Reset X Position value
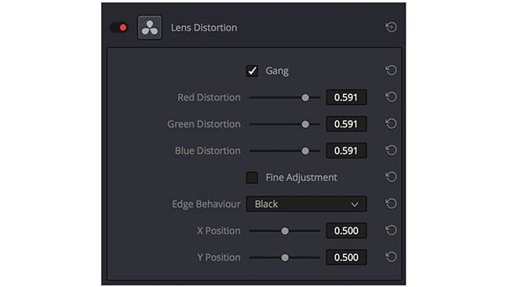The width and height of the screenshot is (510, 287). [391, 230]
